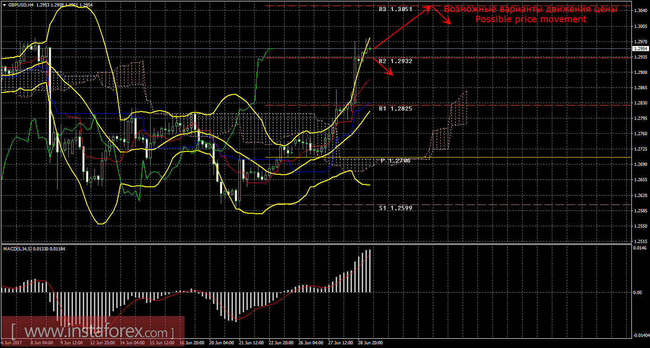The image size is (650, 348).
Task: Select the S1 1.2599 support label
Action: 395,208
